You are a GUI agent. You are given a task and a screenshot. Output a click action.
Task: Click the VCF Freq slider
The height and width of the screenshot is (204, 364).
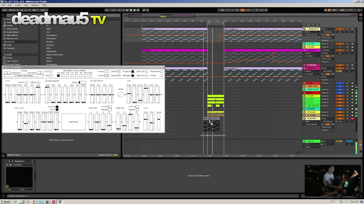pos(129,95)
